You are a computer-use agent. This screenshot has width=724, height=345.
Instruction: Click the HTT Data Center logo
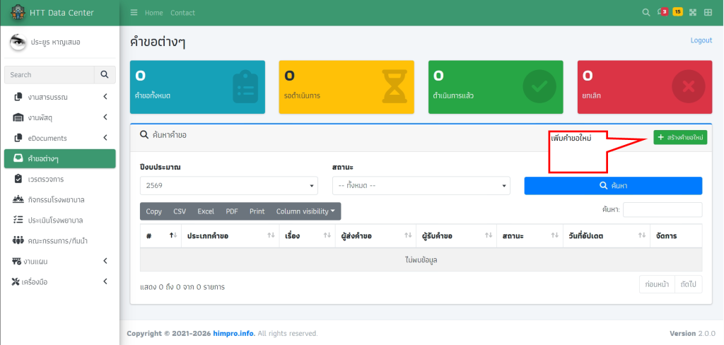pyautogui.click(x=18, y=13)
